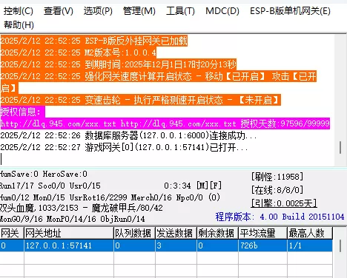The width and height of the screenshot is (347, 278).
Task: Click the sent data value 3
Action: [x=176, y=245]
